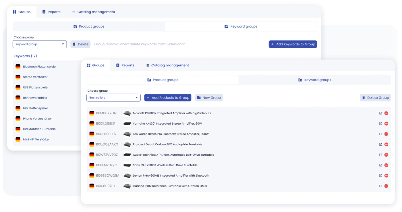Click Phono Vorverstärker keyword
This screenshot has height=212, width=402.
pos(37,118)
